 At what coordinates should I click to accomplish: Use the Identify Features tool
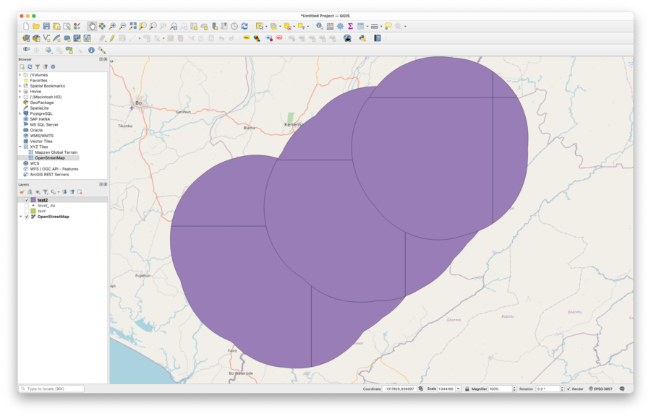point(319,25)
